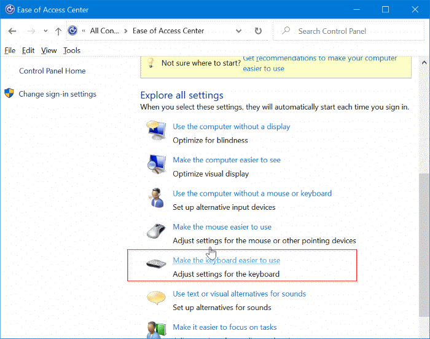Open Make the computer easier to see

point(227,160)
